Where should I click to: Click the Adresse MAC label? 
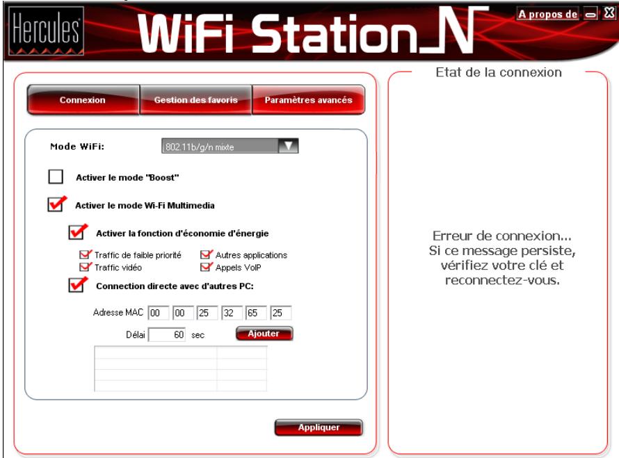click(x=118, y=313)
